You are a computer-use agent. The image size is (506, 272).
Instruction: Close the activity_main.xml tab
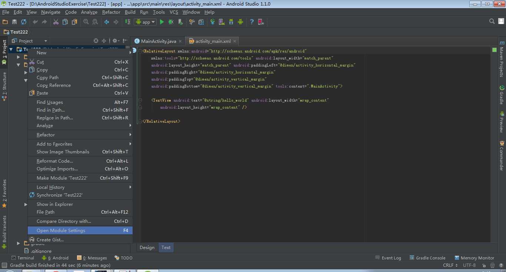click(x=235, y=41)
